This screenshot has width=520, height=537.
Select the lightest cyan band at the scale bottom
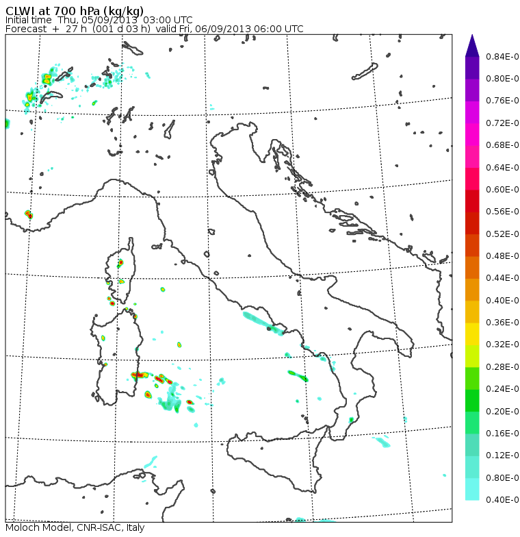click(472, 489)
